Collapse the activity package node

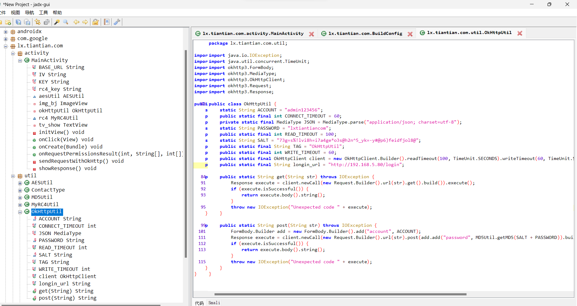click(13, 53)
